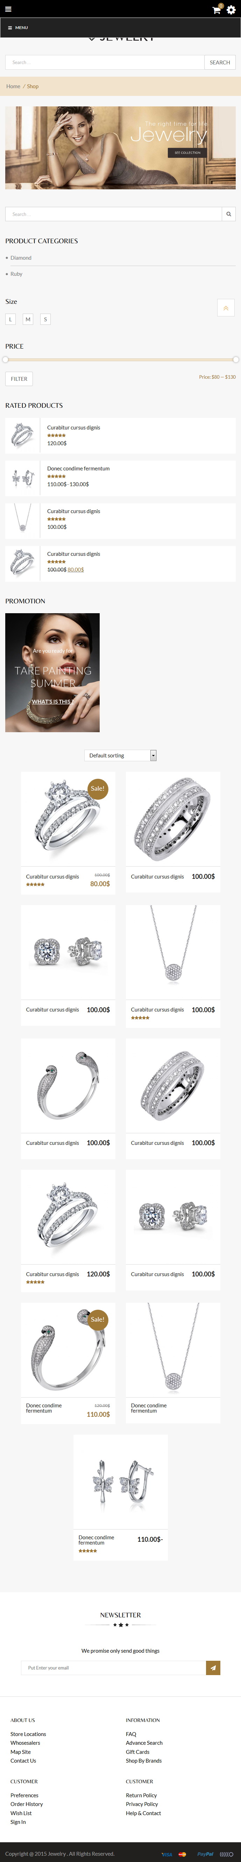Click the scroll-to-top arrow icon
The width and height of the screenshot is (241, 1862).
point(226,308)
